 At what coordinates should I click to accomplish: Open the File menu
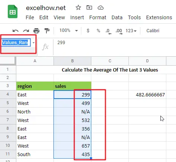(x=30, y=17)
